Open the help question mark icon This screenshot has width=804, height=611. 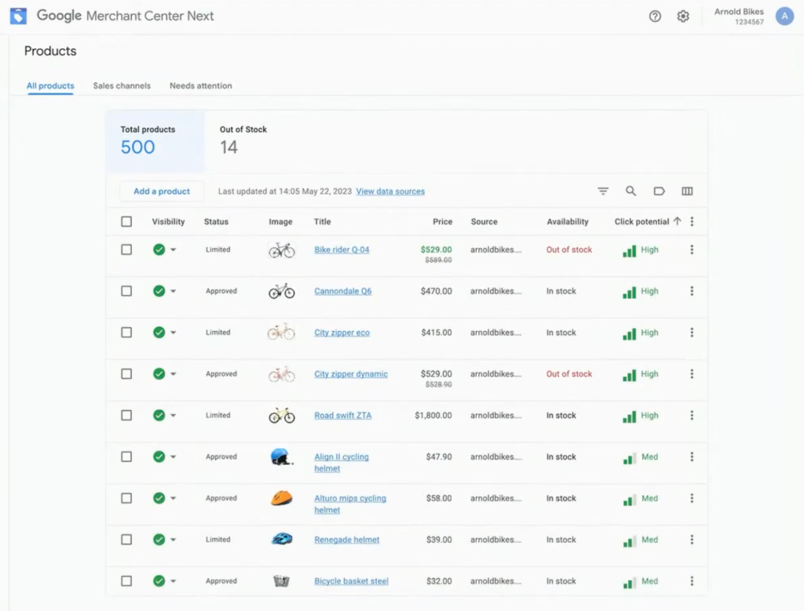(x=655, y=16)
